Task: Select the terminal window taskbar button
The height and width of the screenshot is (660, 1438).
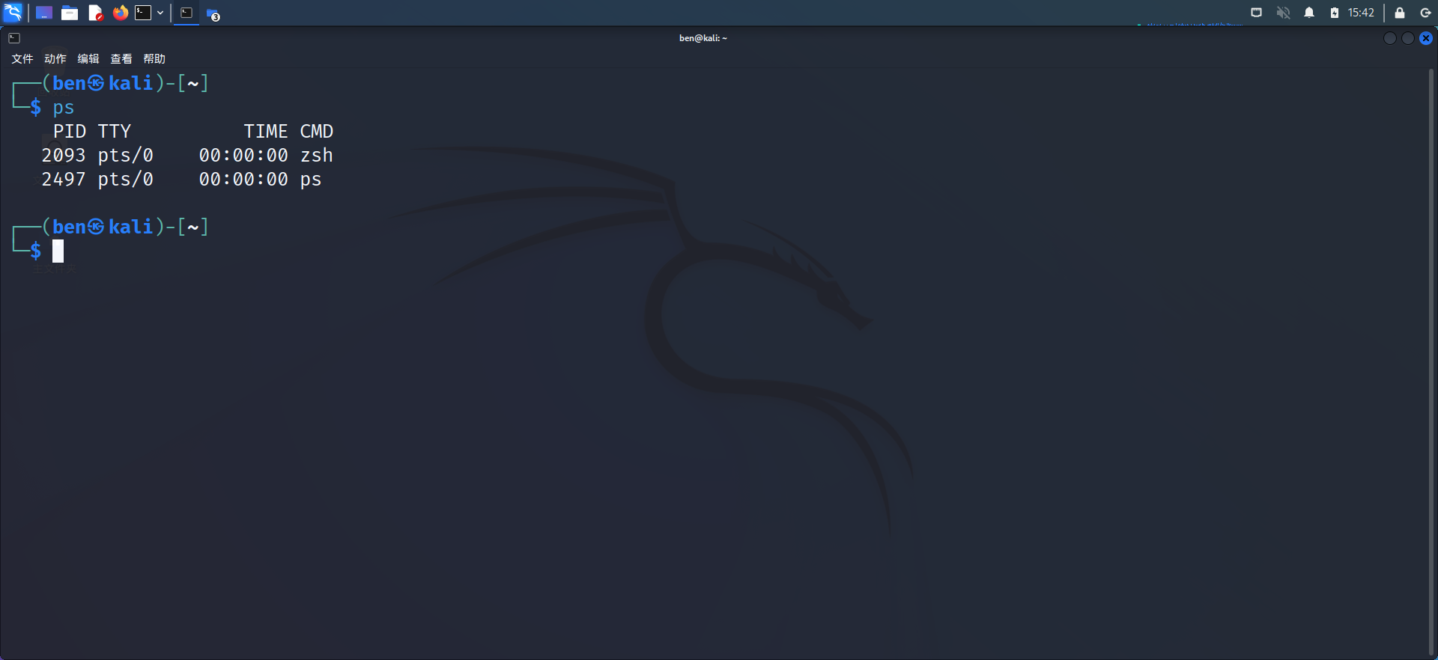Action: [186, 13]
